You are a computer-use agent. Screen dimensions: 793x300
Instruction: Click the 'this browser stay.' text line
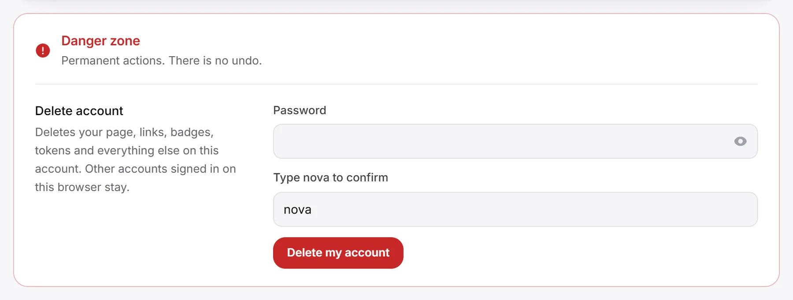(82, 187)
